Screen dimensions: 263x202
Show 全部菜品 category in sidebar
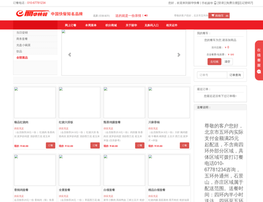coord(22,58)
